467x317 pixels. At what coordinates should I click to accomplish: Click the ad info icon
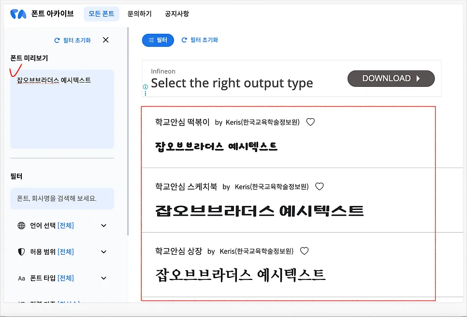[146, 87]
